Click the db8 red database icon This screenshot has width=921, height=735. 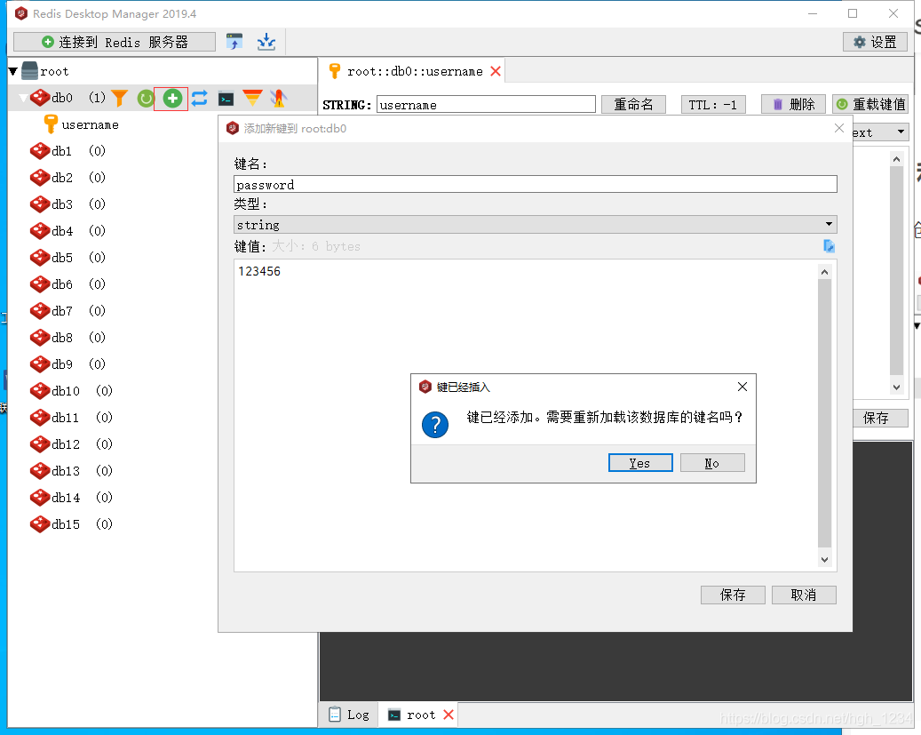click(x=40, y=338)
